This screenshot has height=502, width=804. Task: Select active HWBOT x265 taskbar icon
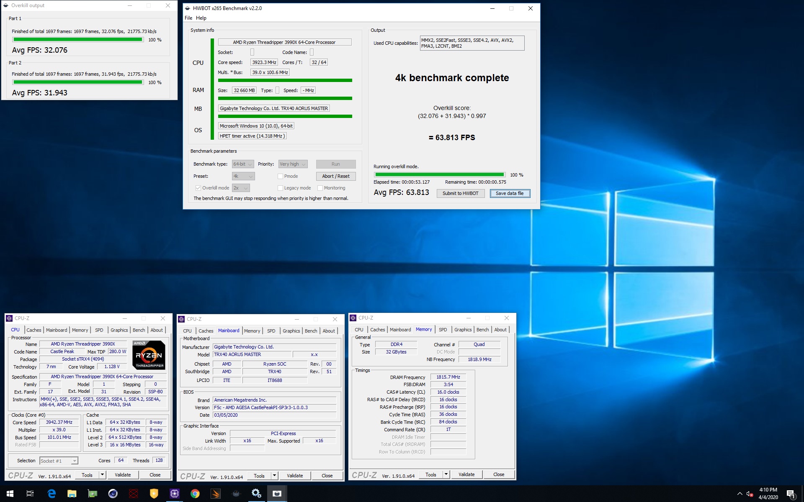pyautogui.click(x=277, y=494)
